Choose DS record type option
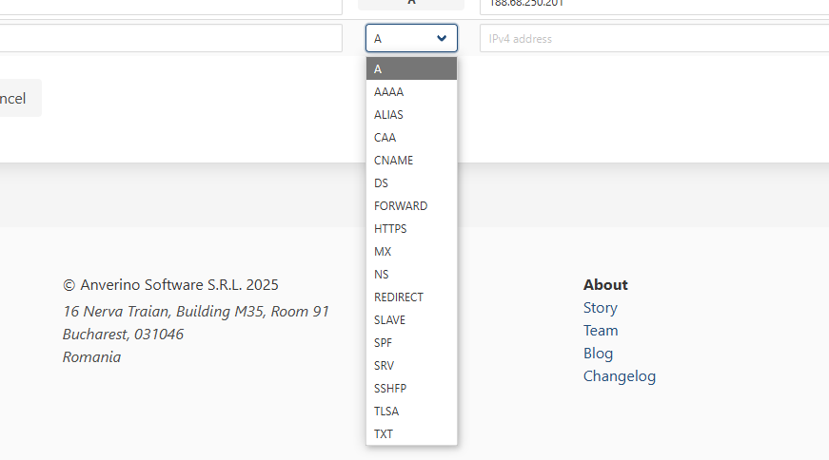Image resolution: width=829 pixels, height=460 pixels. 382,183
